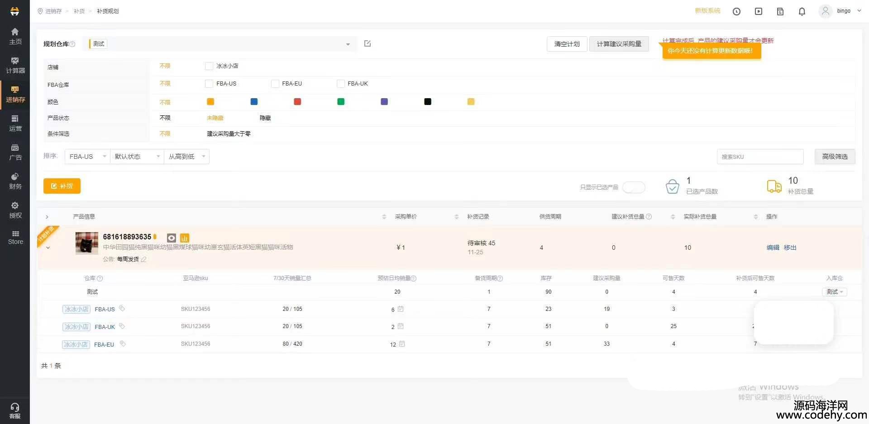The width and height of the screenshot is (869, 424).
Task: Click the 移出 link in product row
Action: coord(790,248)
